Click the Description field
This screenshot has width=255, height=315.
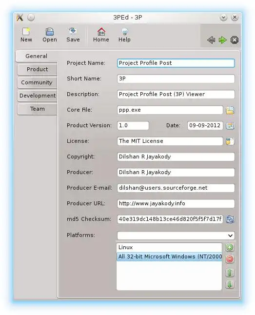pyautogui.click(x=176, y=95)
